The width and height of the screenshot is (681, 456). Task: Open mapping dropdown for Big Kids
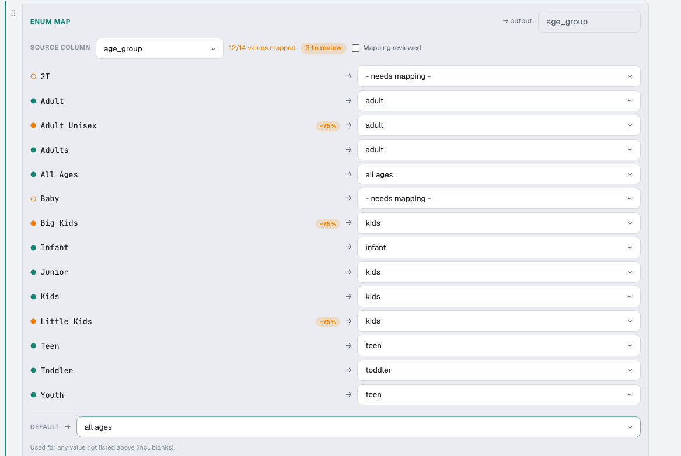click(x=498, y=223)
